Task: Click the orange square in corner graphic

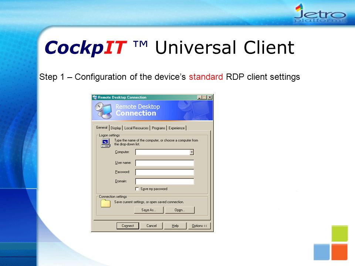Action: tap(339, 252)
